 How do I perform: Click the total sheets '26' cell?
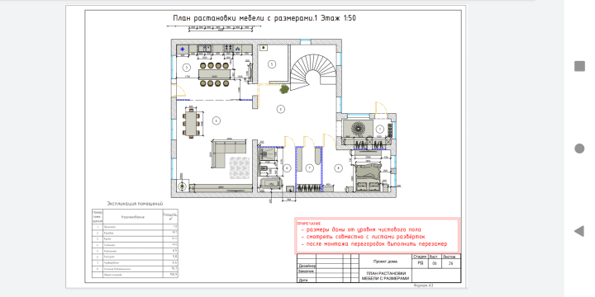click(451, 263)
